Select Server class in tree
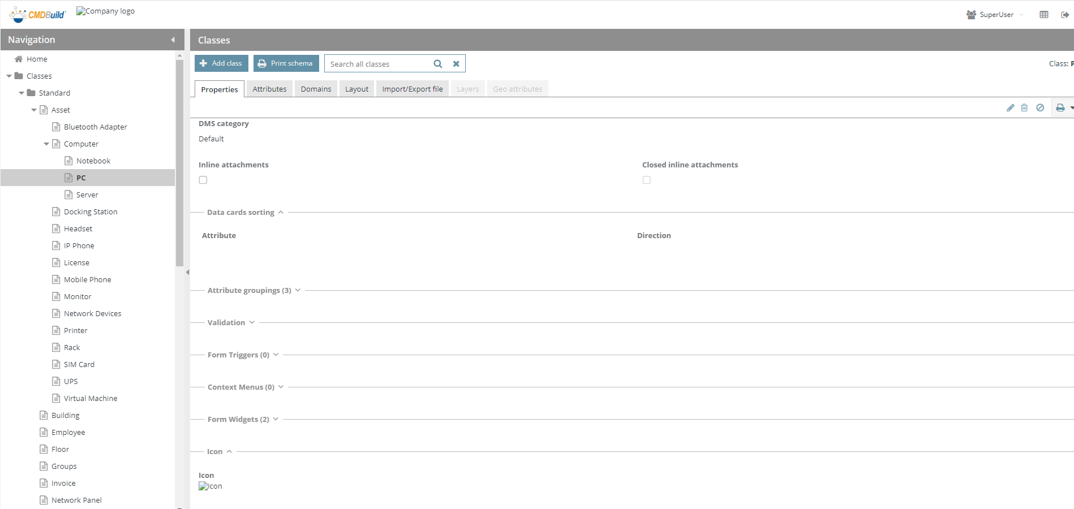 tap(87, 195)
